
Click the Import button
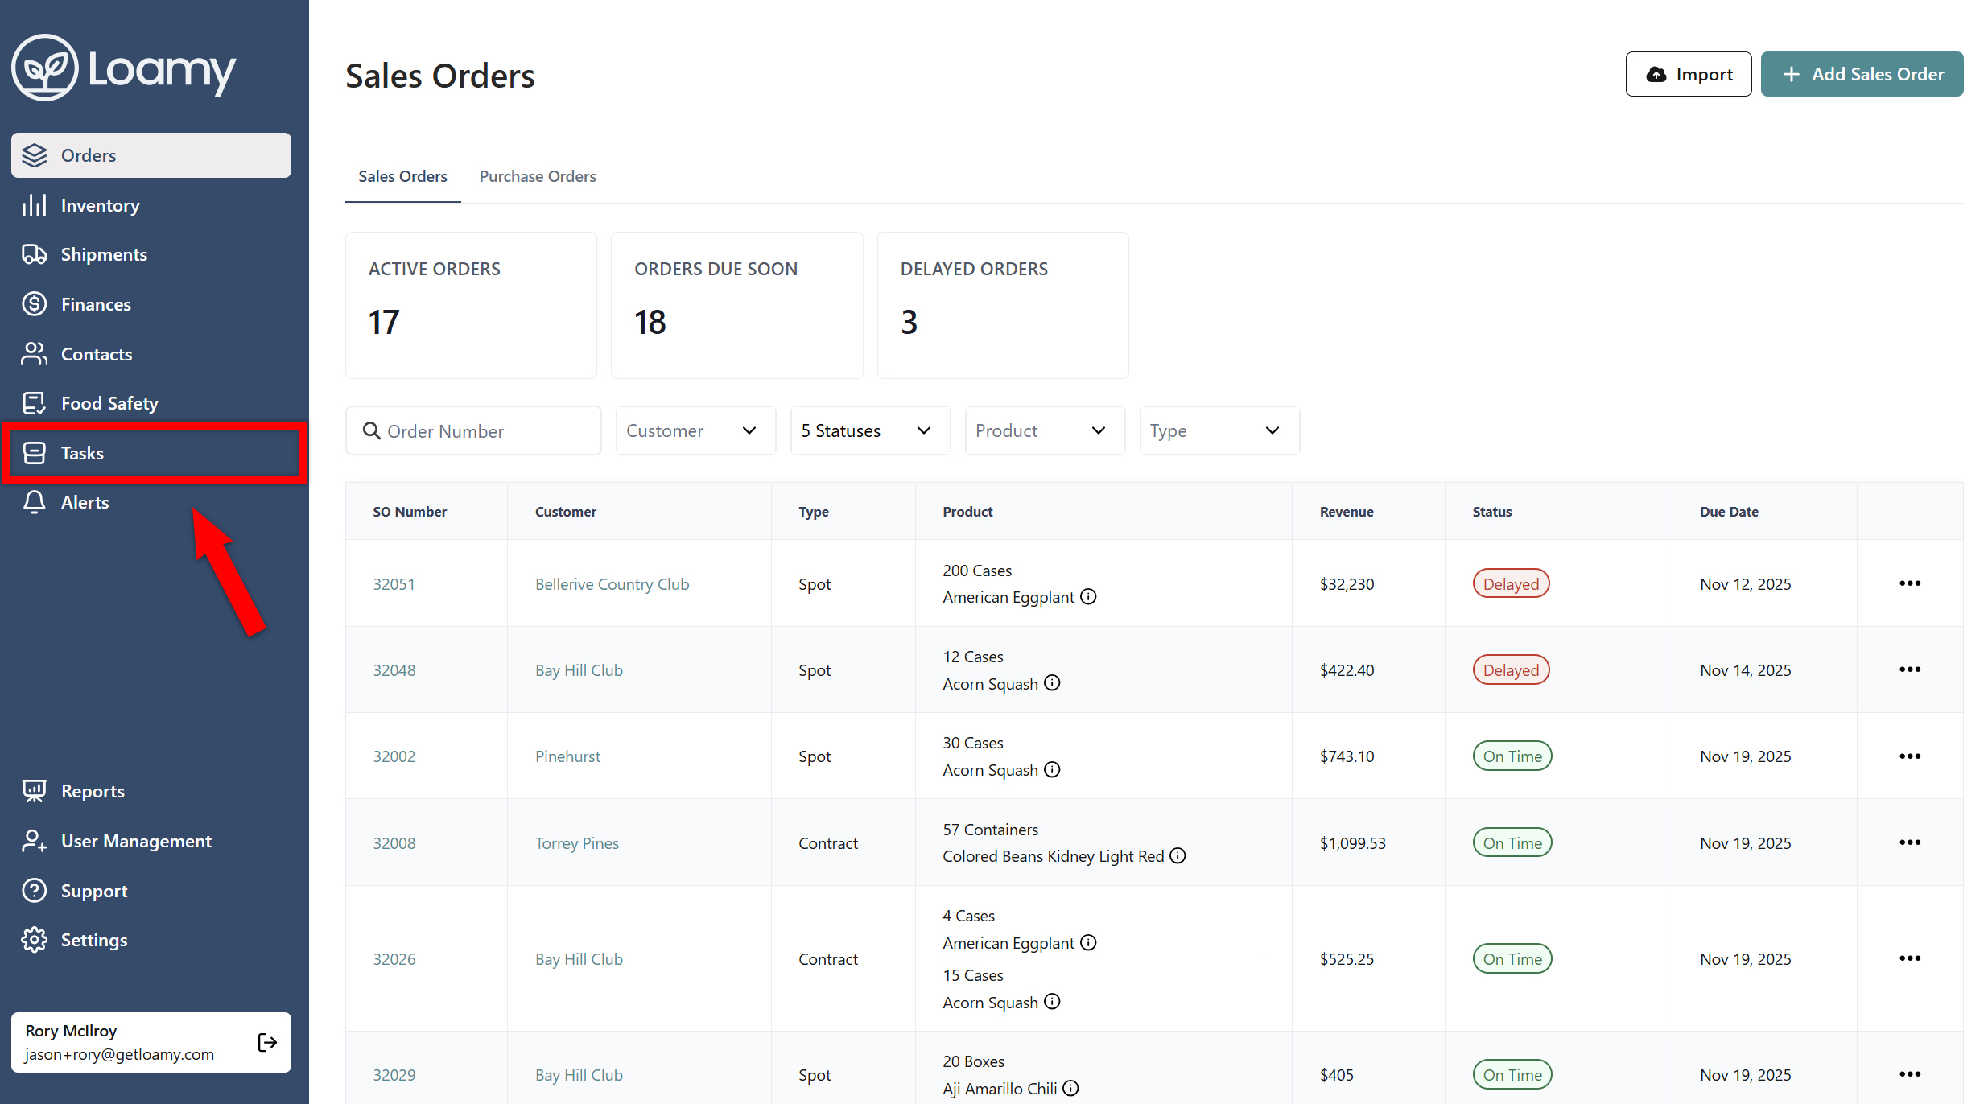tap(1688, 74)
